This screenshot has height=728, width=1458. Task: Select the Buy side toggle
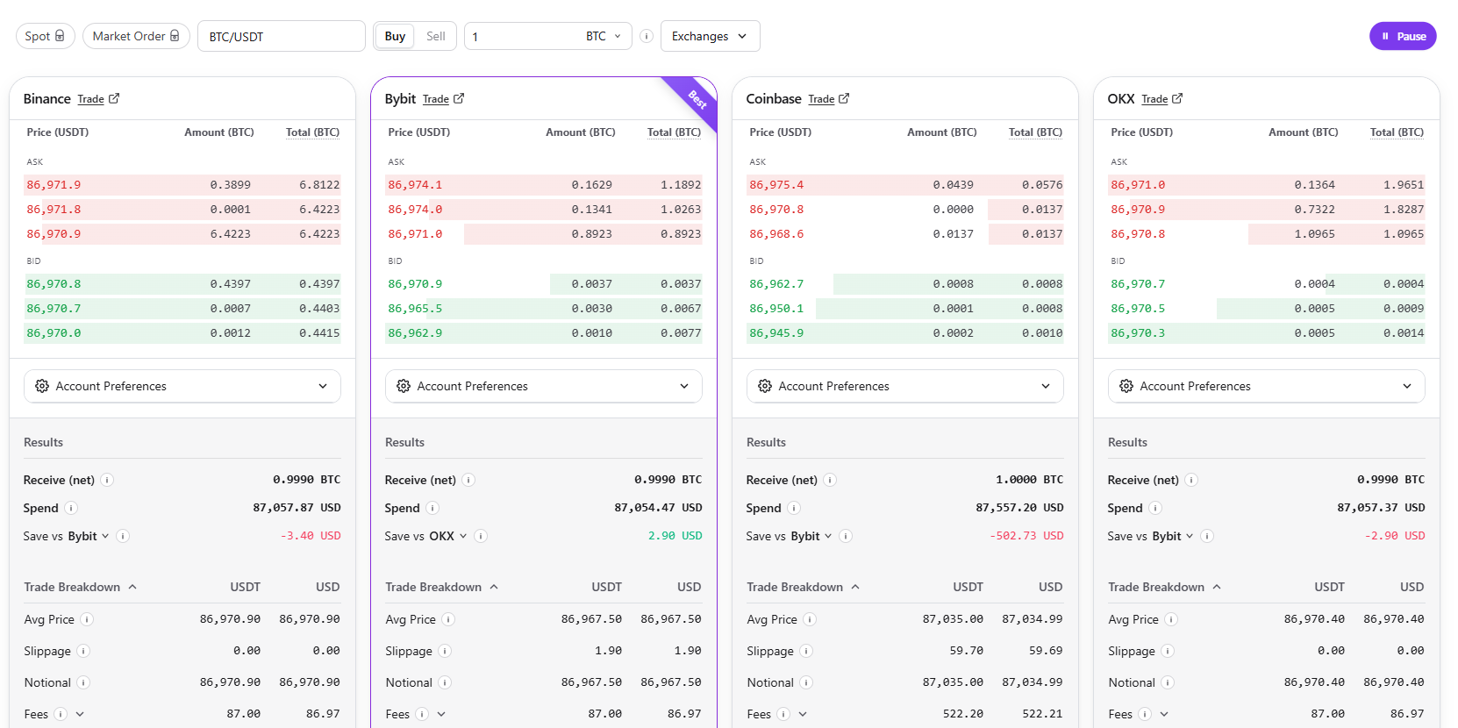click(x=395, y=36)
